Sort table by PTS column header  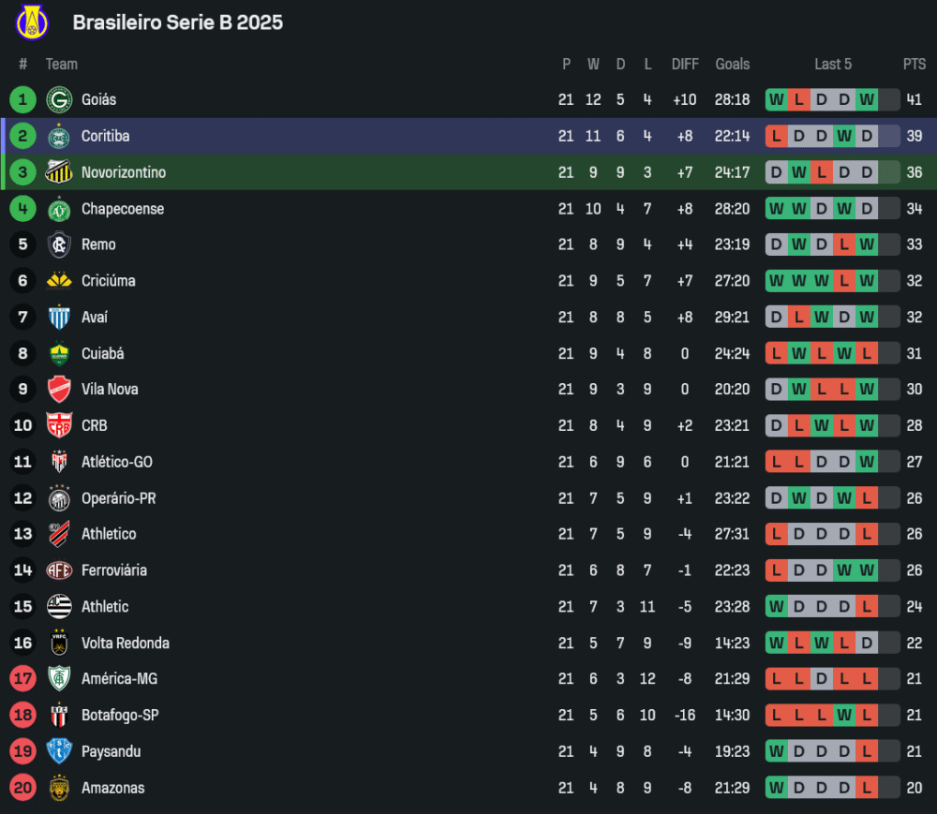click(914, 65)
